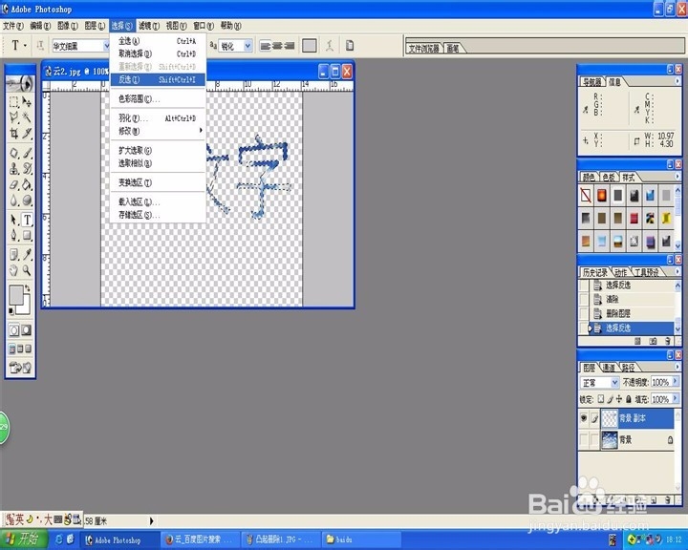Select the Dodge tool
Screen dimensions: 688x550
27,200
